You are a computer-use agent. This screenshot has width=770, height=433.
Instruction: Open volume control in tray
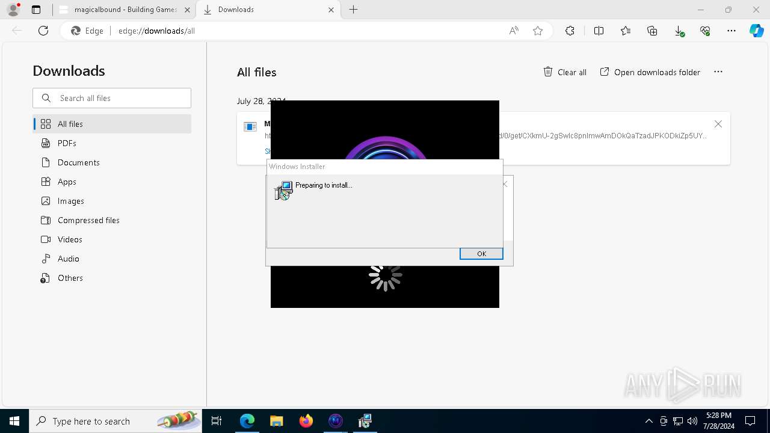click(692, 421)
